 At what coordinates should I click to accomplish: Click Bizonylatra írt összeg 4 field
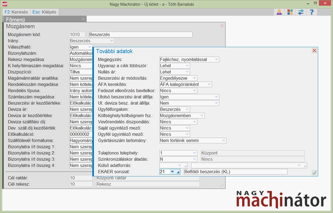pos(81,166)
